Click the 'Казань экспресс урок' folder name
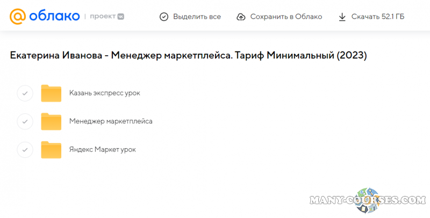 tap(104, 93)
